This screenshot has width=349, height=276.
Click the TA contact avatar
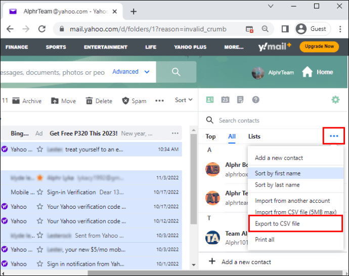point(212,238)
